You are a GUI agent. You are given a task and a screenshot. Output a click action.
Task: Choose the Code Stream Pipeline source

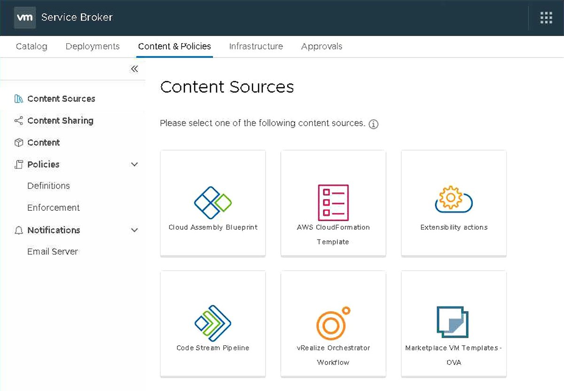pos(212,323)
